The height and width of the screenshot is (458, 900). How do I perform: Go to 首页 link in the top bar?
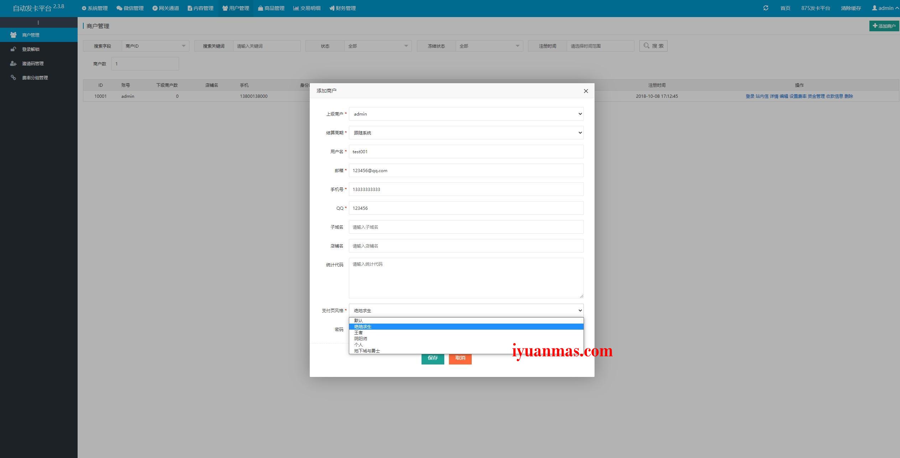(785, 8)
